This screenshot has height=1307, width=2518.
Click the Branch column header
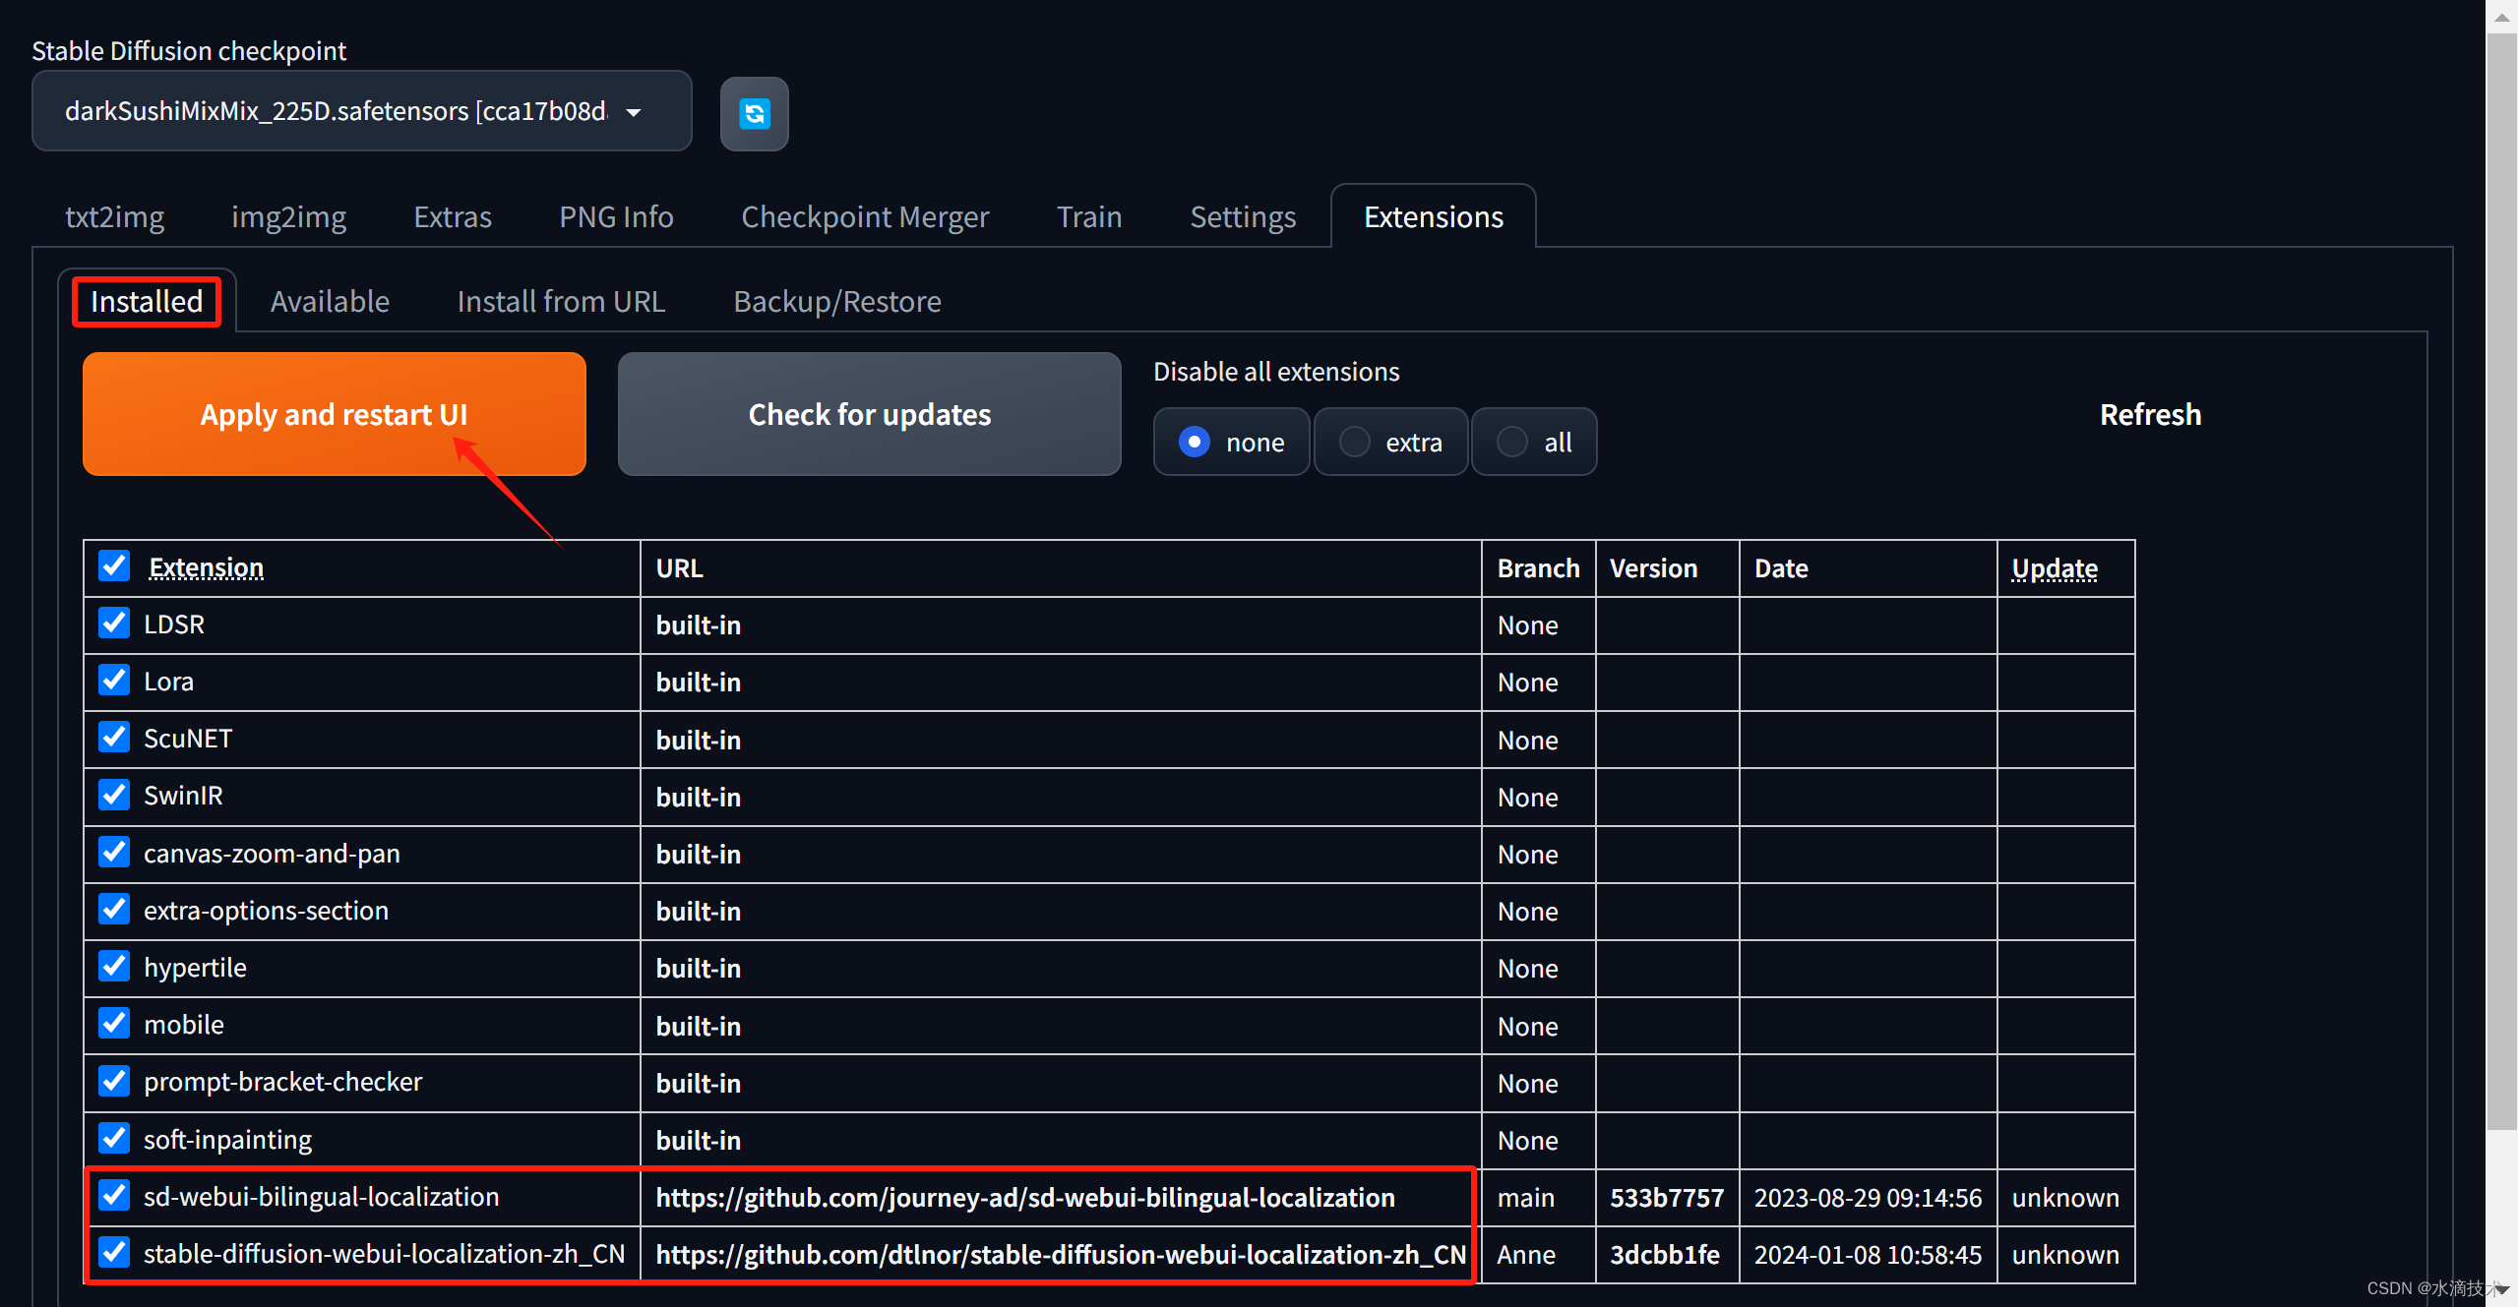1538,567
